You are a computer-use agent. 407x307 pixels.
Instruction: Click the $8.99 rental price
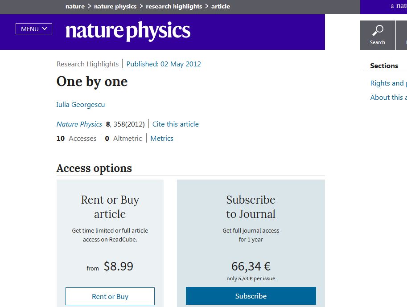118,266
